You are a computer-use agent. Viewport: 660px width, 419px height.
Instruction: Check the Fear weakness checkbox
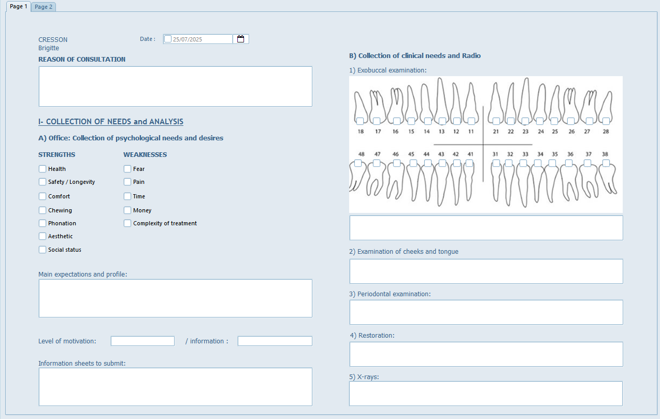pos(127,169)
